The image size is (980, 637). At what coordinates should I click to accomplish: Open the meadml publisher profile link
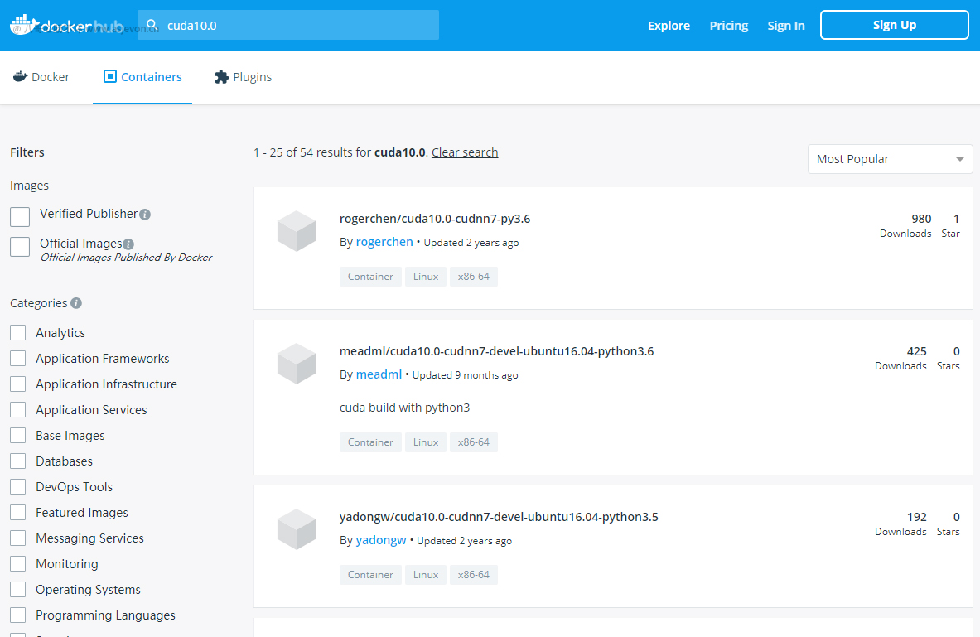coord(379,374)
